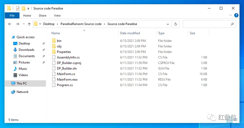Go back using the Back arrow
244x128 pixels.
pyautogui.click(x=10, y=24)
